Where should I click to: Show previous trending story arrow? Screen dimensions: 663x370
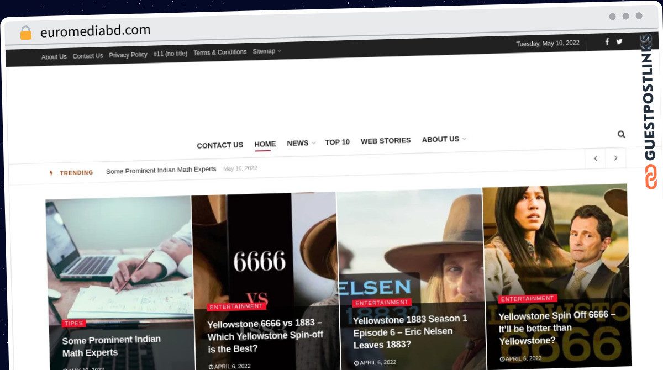tap(596, 158)
